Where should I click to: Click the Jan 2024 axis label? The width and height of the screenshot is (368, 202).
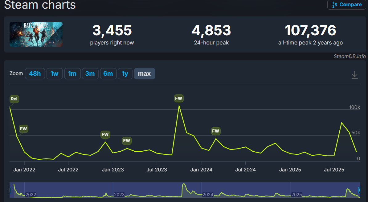[x=201, y=170]
